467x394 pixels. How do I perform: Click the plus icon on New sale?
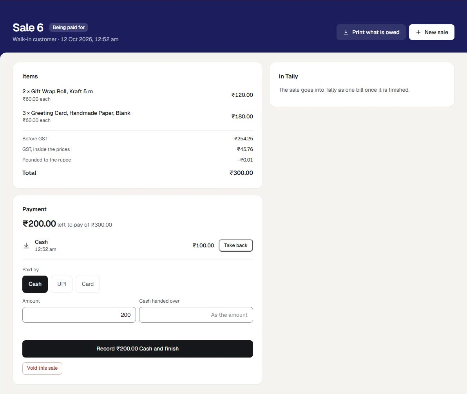[418, 32]
